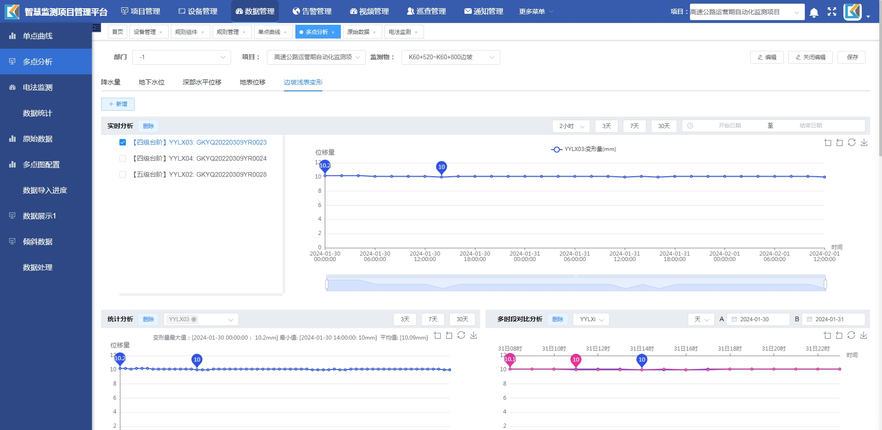This screenshot has height=430, width=882.
Task: Check the YYLX04 sensor checkbox
Action: [123, 158]
